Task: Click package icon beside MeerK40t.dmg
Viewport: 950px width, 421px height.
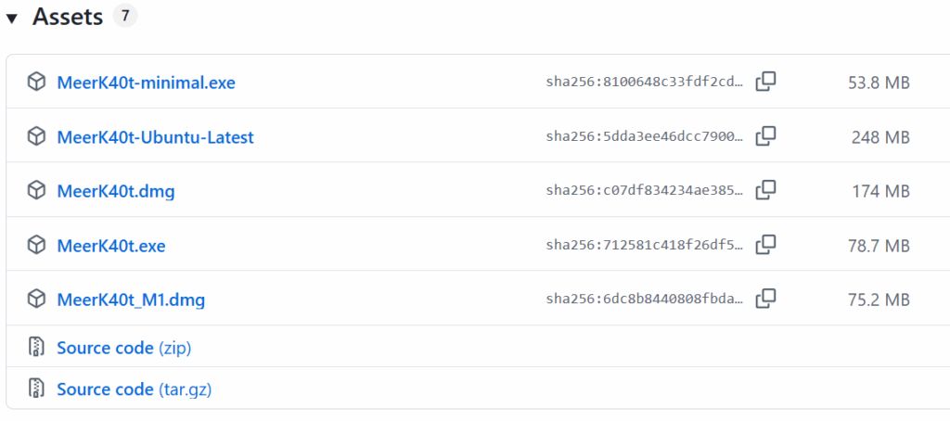Action: pyautogui.click(x=36, y=191)
